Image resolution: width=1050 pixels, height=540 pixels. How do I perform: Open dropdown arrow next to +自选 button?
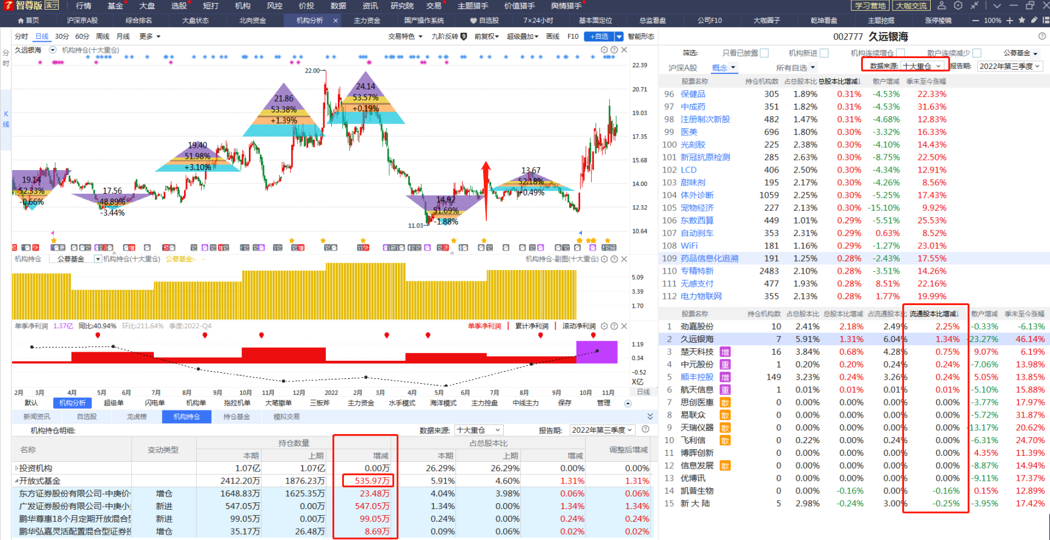(x=619, y=36)
